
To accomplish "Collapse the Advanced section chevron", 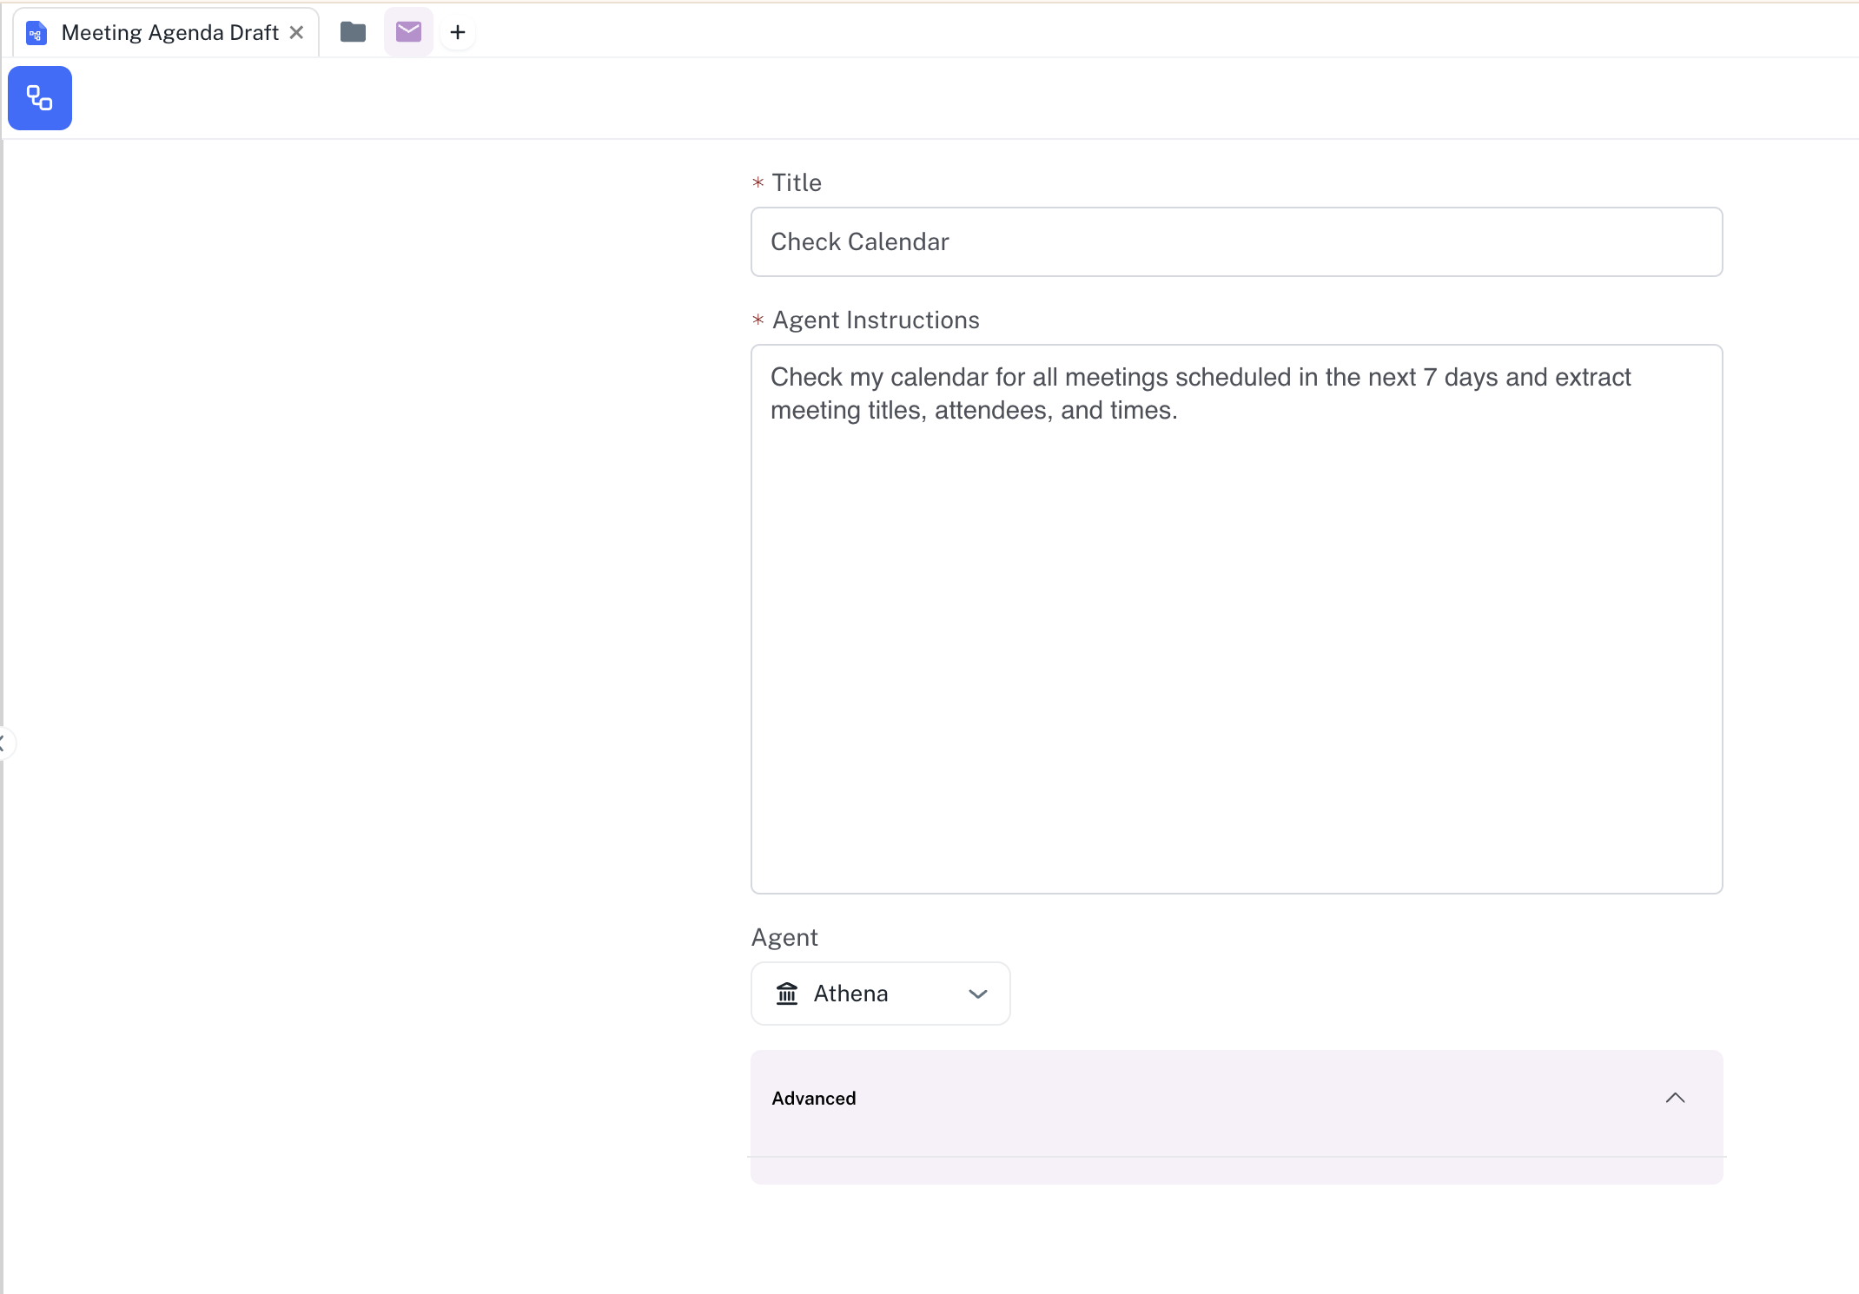I will click(x=1675, y=1098).
